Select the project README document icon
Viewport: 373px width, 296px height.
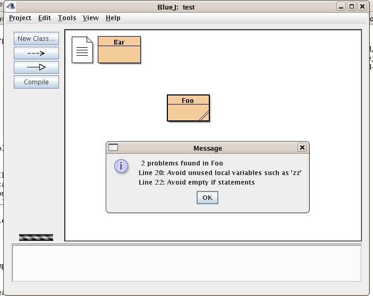click(x=82, y=50)
